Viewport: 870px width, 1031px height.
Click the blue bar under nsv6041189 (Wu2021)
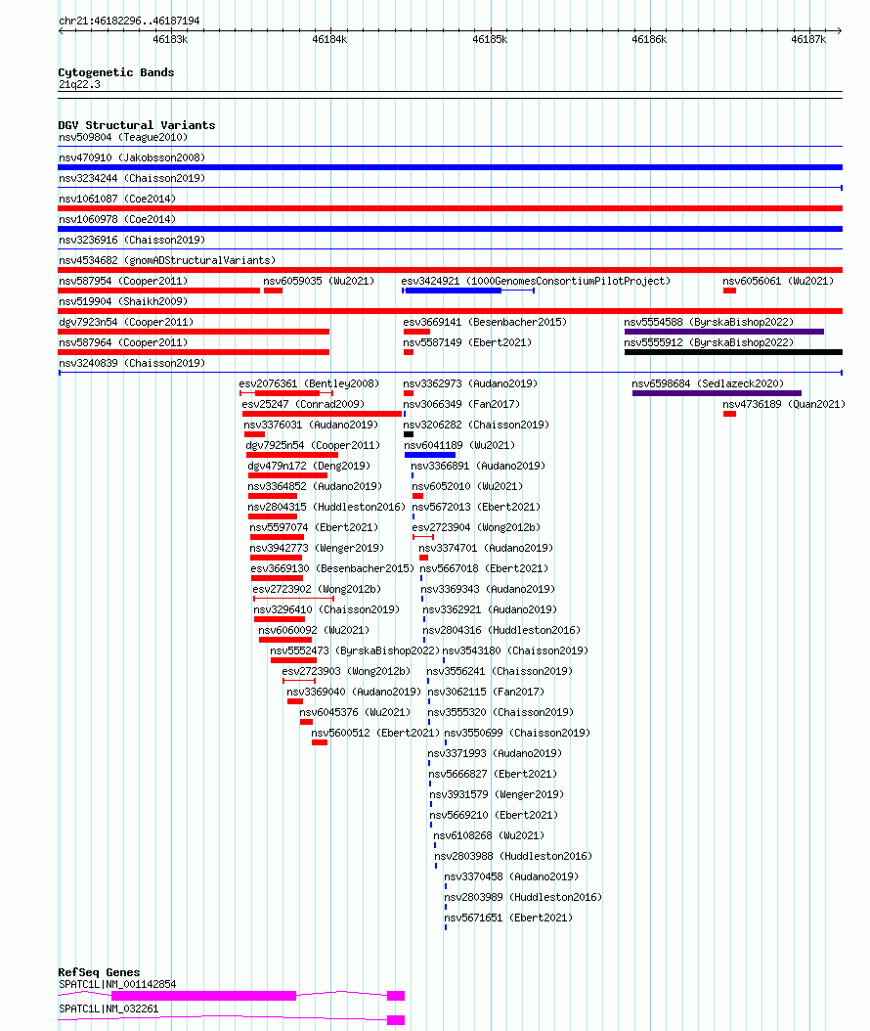tap(430, 455)
